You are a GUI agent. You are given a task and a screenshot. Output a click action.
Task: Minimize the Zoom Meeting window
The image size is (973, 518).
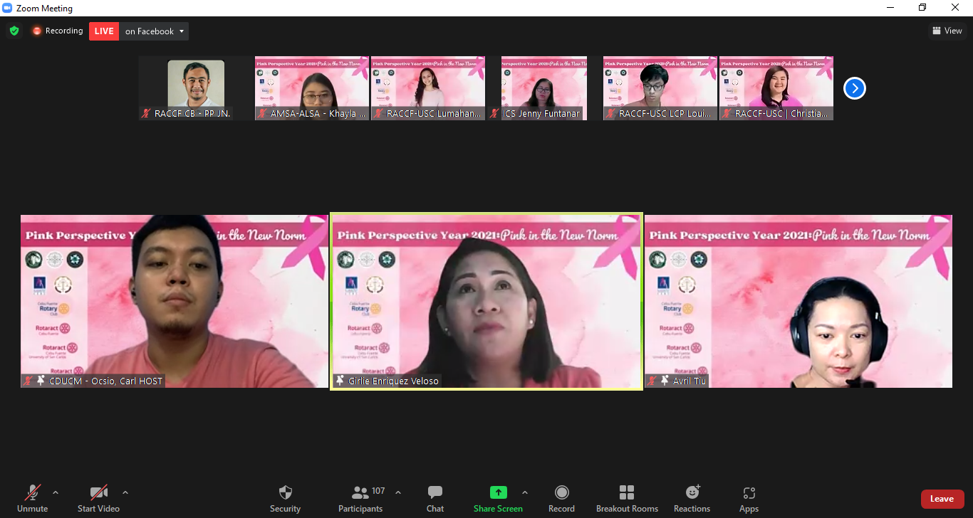click(890, 8)
